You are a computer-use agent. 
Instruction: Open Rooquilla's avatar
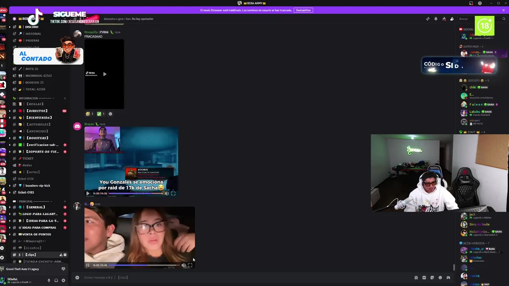[x=77, y=35]
